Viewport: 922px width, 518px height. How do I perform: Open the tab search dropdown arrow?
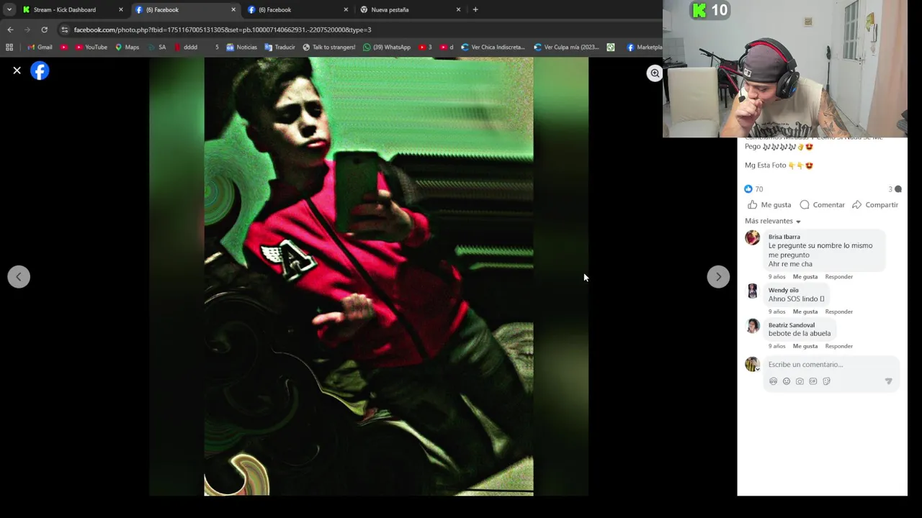tap(9, 10)
